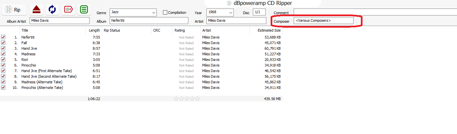This screenshot has width=457, height=134.
Task: Enable the Compilation checkbox
Action: click(165, 13)
